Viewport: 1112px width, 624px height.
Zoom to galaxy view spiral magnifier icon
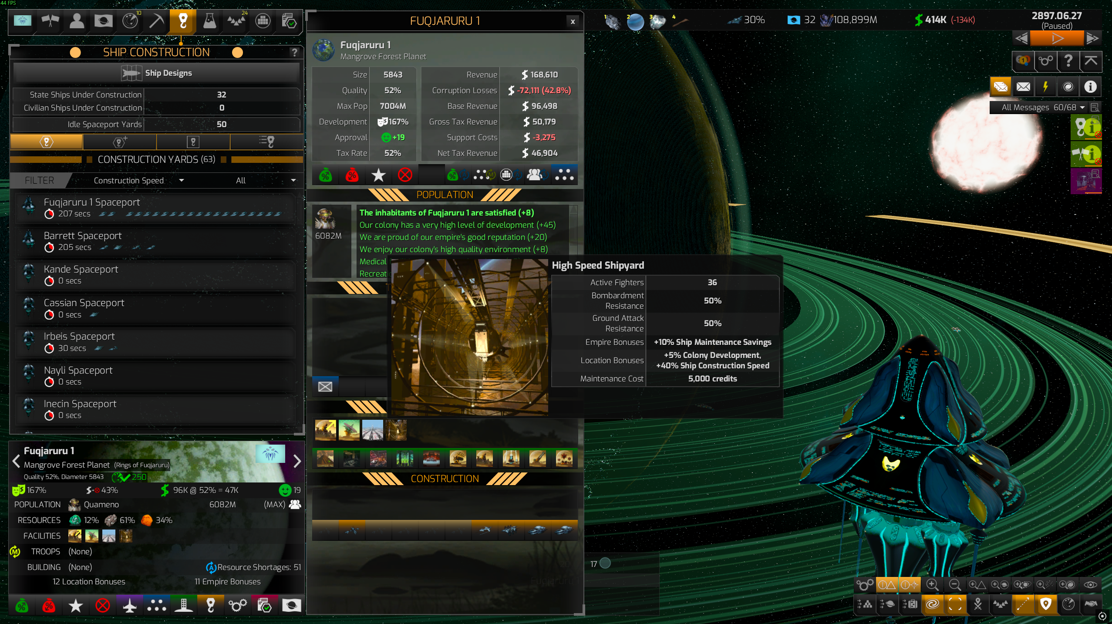coord(1068,584)
